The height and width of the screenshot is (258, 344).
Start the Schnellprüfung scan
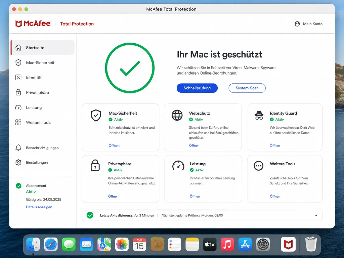197,88
